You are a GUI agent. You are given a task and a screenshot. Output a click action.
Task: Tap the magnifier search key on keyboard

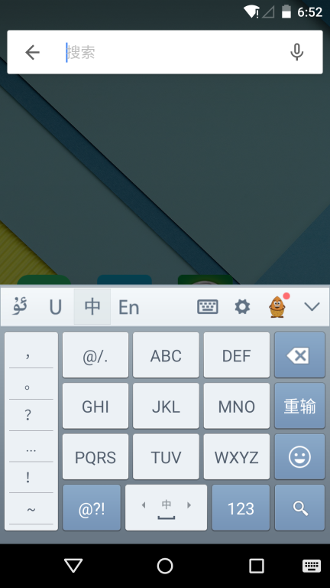coord(299,508)
